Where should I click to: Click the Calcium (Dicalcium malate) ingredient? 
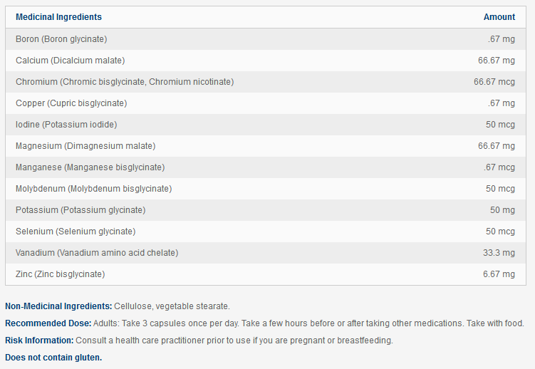[x=70, y=61]
